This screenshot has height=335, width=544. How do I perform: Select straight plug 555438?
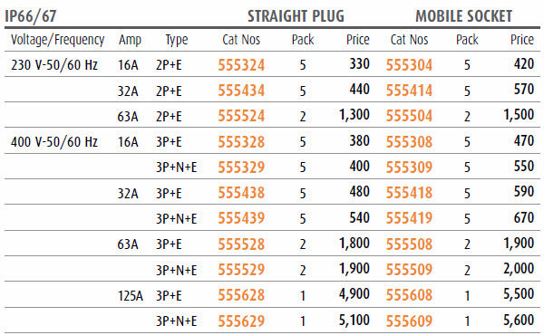(241, 193)
